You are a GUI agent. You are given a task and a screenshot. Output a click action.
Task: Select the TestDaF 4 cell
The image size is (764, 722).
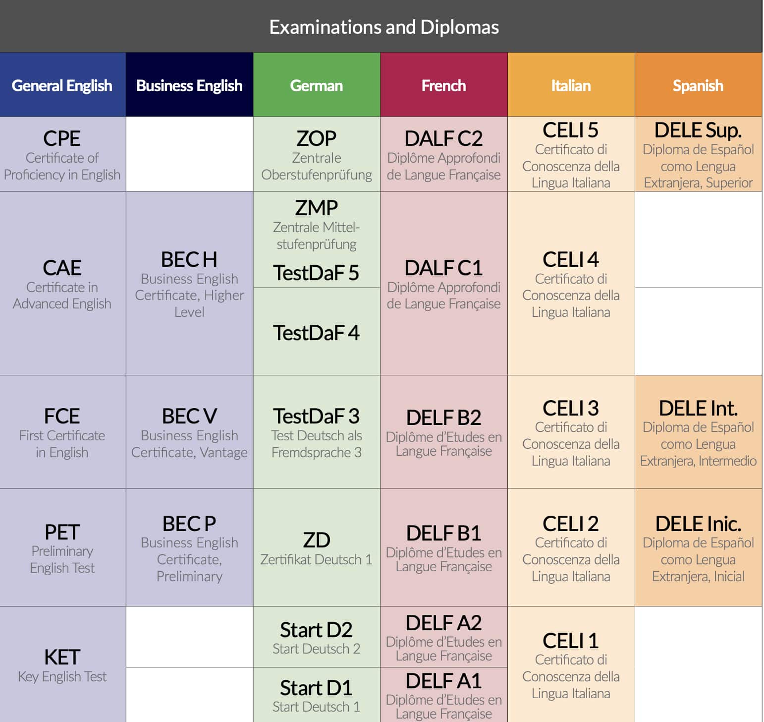pyautogui.click(x=316, y=332)
